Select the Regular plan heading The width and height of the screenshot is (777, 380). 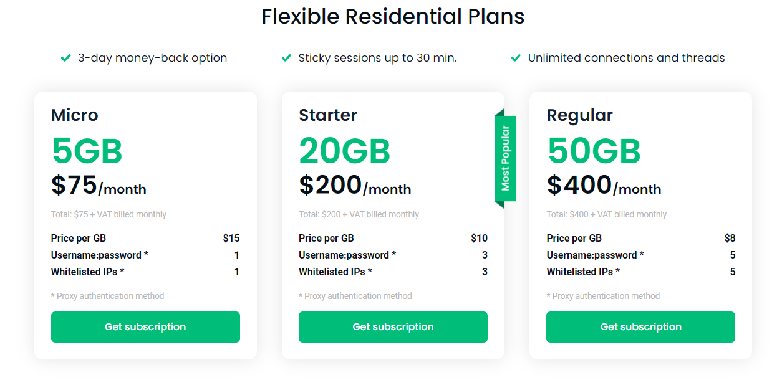coord(580,116)
